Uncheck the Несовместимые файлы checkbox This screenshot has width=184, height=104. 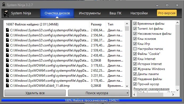tap(135, 34)
